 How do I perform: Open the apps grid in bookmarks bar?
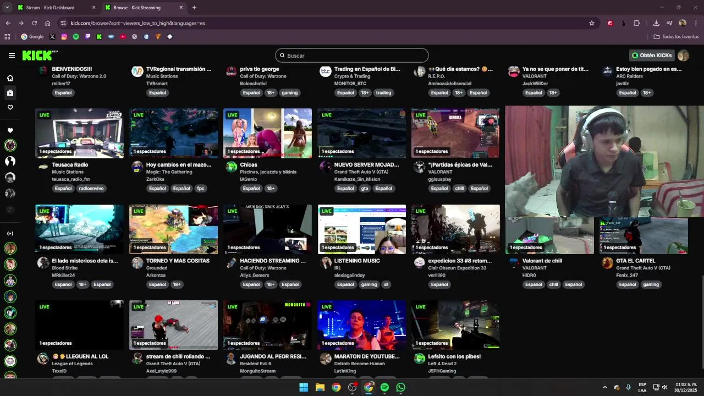[7, 37]
